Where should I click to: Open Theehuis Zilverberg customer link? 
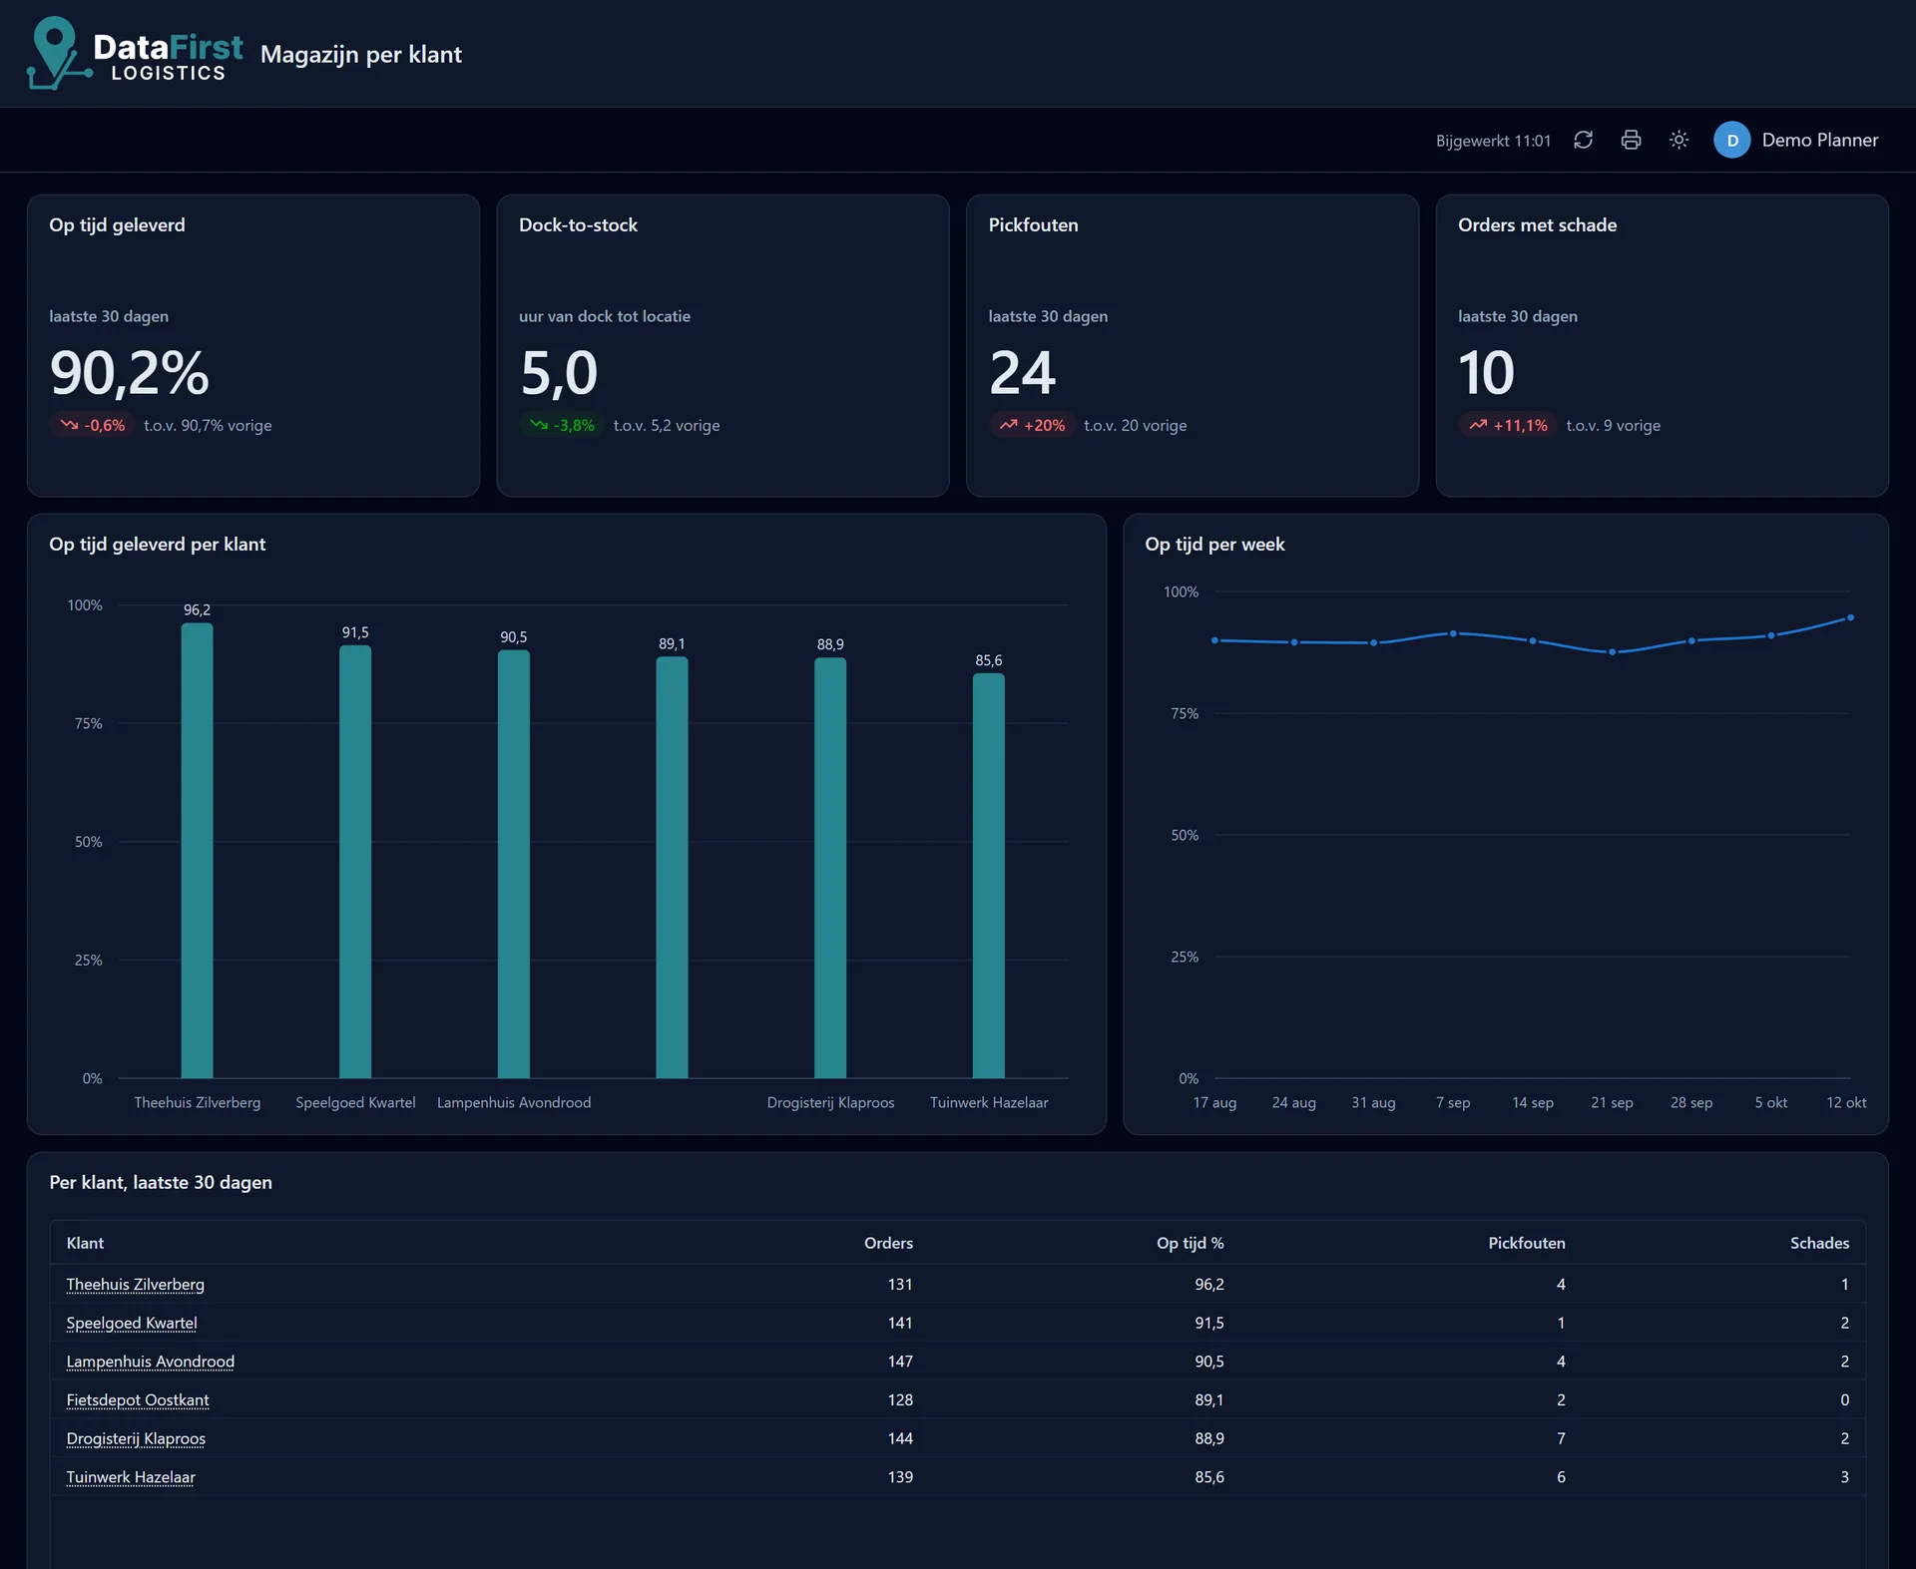(x=136, y=1285)
